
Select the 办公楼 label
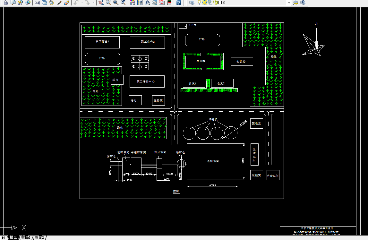[201, 61]
